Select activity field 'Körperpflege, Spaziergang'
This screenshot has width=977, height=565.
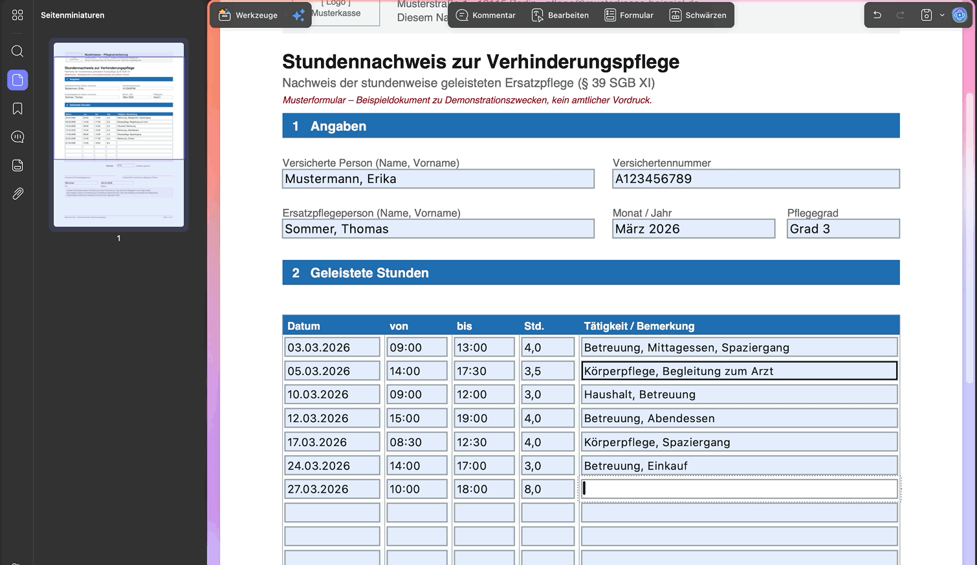pyautogui.click(x=739, y=442)
